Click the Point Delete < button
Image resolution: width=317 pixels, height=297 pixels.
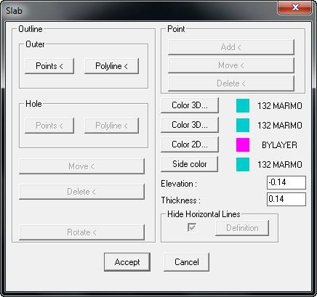pyautogui.click(x=231, y=84)
